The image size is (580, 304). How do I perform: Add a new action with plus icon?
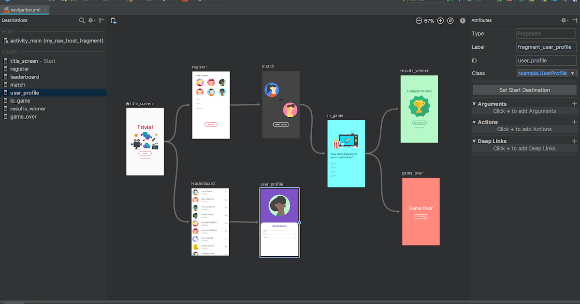(574, 122)
